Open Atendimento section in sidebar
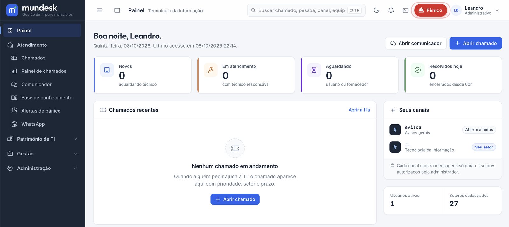The height and width of the screenshot is (227, 509). [x=42, y=45]
